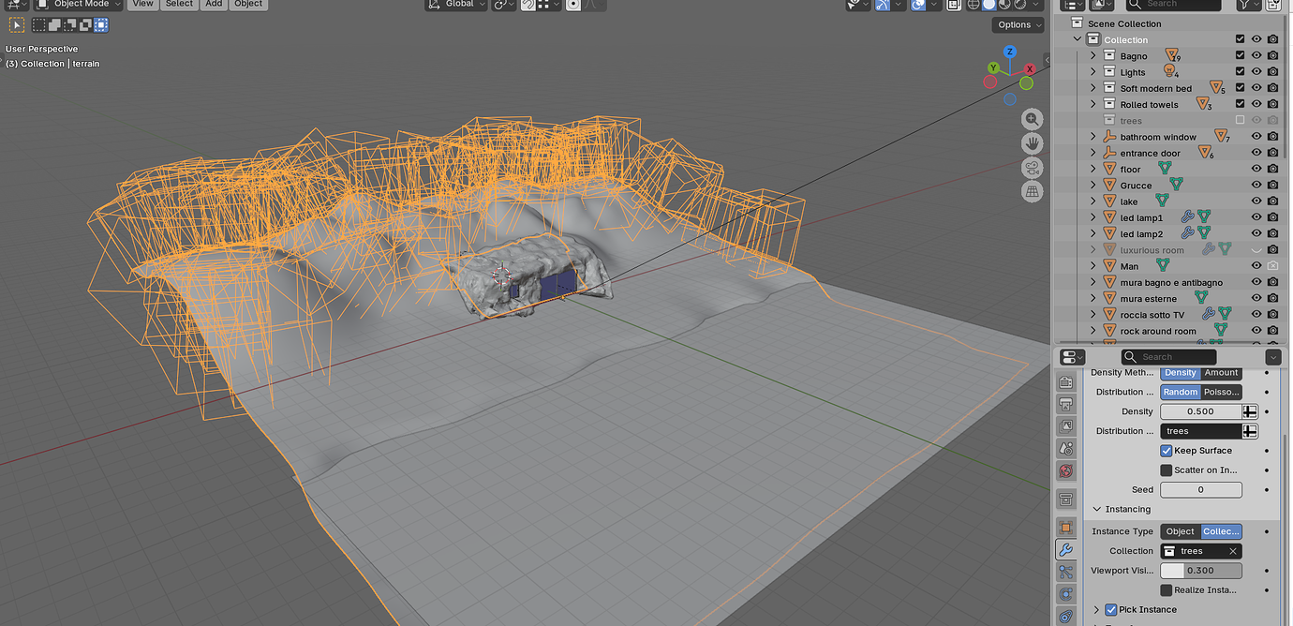Click the new collection icon in Outliner
Image resolution: width=1293 pixels, height=626 pixels.
click(x=1273, y=5)
